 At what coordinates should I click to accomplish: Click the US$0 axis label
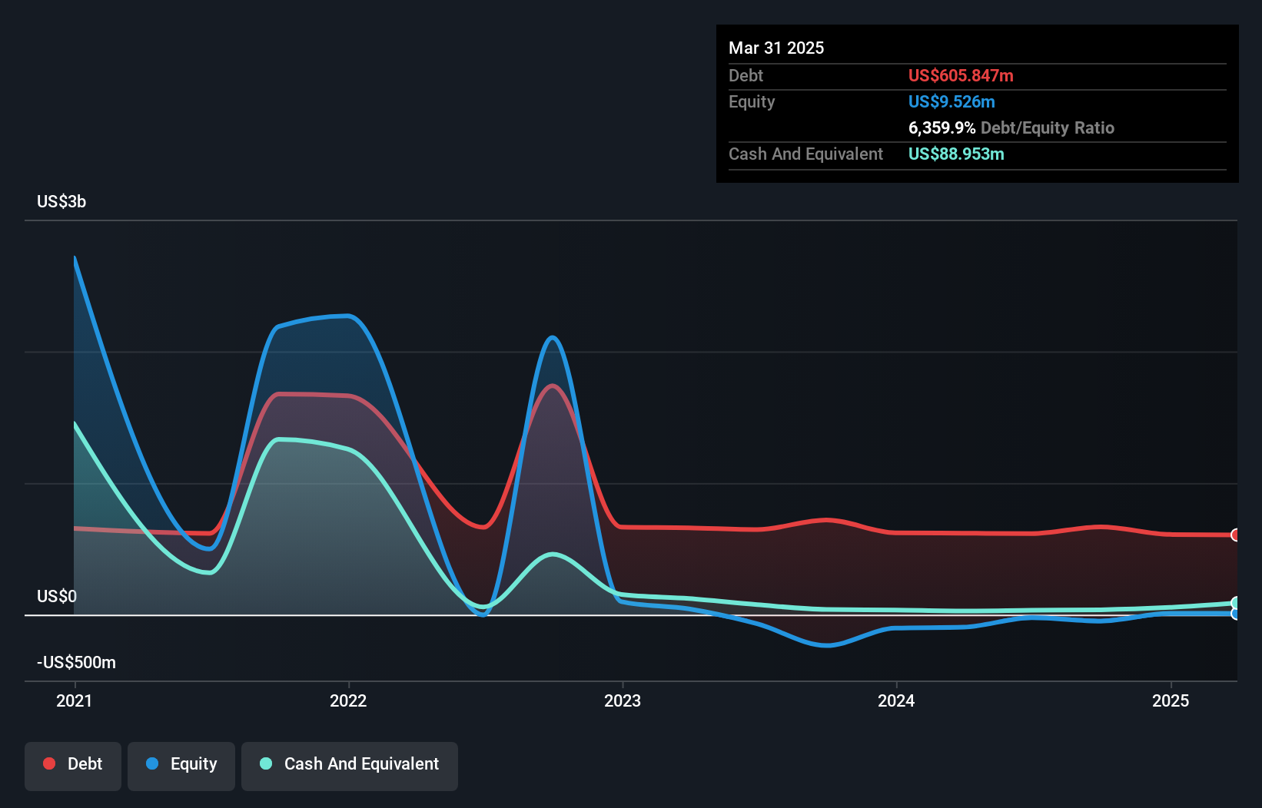point(57,596)
